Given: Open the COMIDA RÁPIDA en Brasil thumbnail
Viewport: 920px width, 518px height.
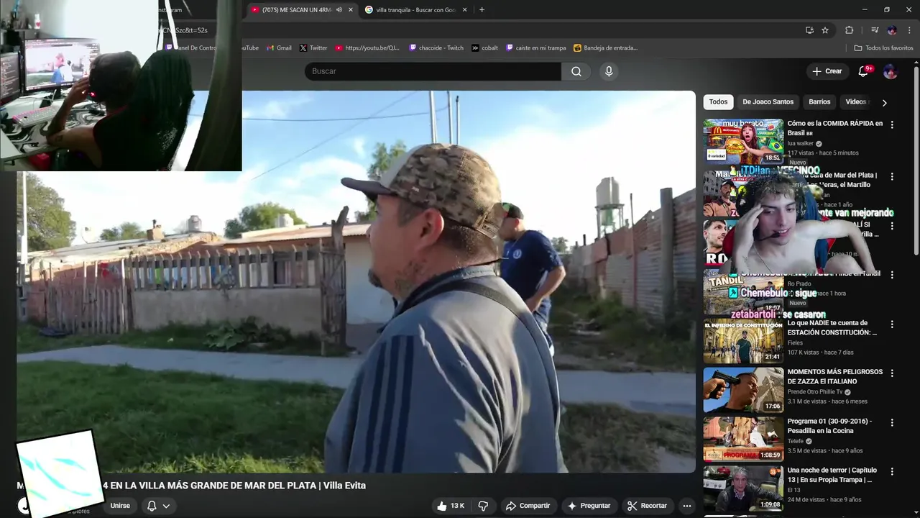Looking at the screenshot, I should click(743, 142).
